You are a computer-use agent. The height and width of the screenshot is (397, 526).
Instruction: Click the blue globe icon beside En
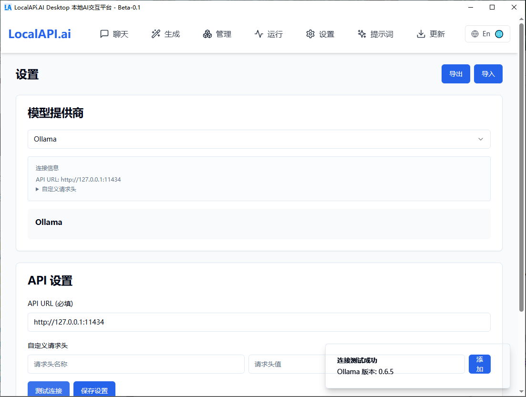pyautogui.click(x=499, y=34)
